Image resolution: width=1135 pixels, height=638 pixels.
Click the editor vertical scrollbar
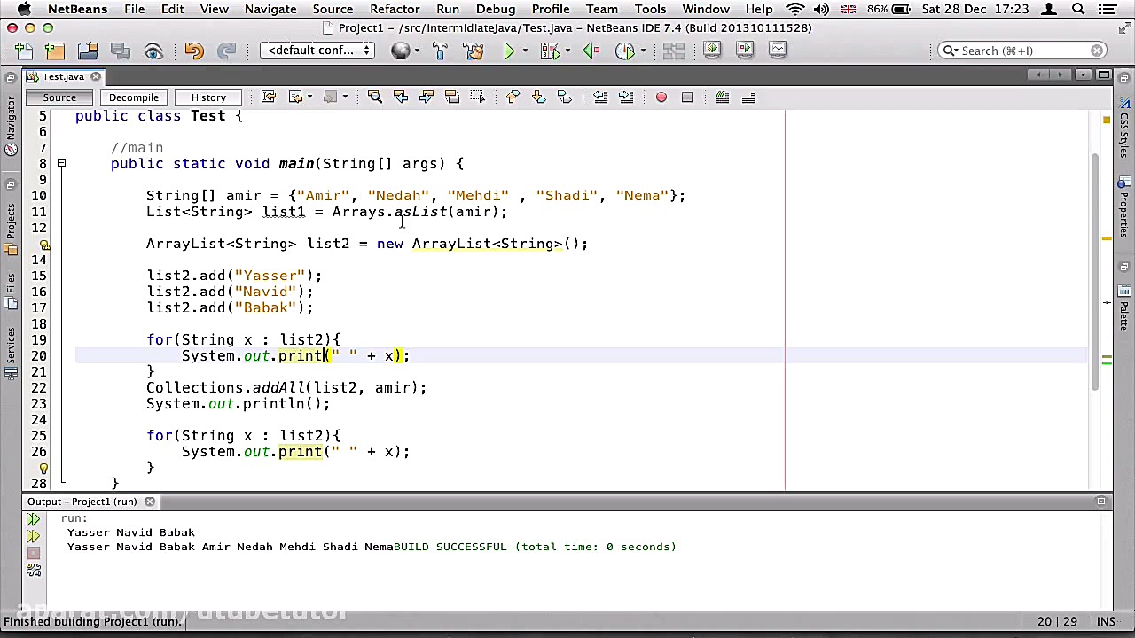(x=1096, y=271)
